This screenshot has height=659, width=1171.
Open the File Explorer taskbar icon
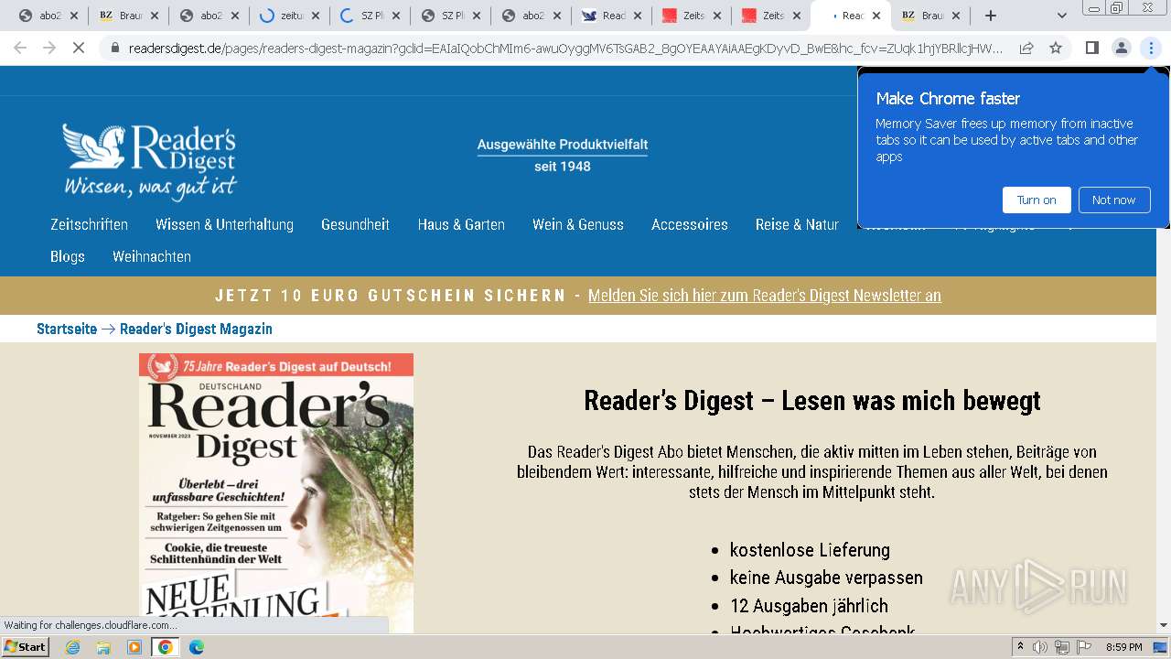tap(103, 647)
